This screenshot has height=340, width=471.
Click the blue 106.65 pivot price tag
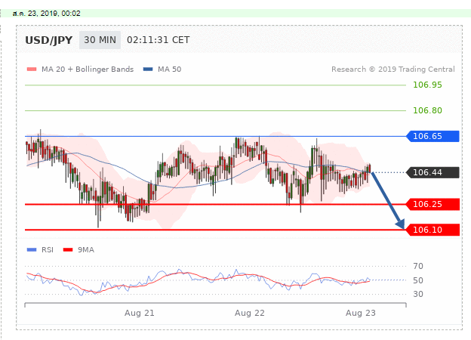point(433,136)
